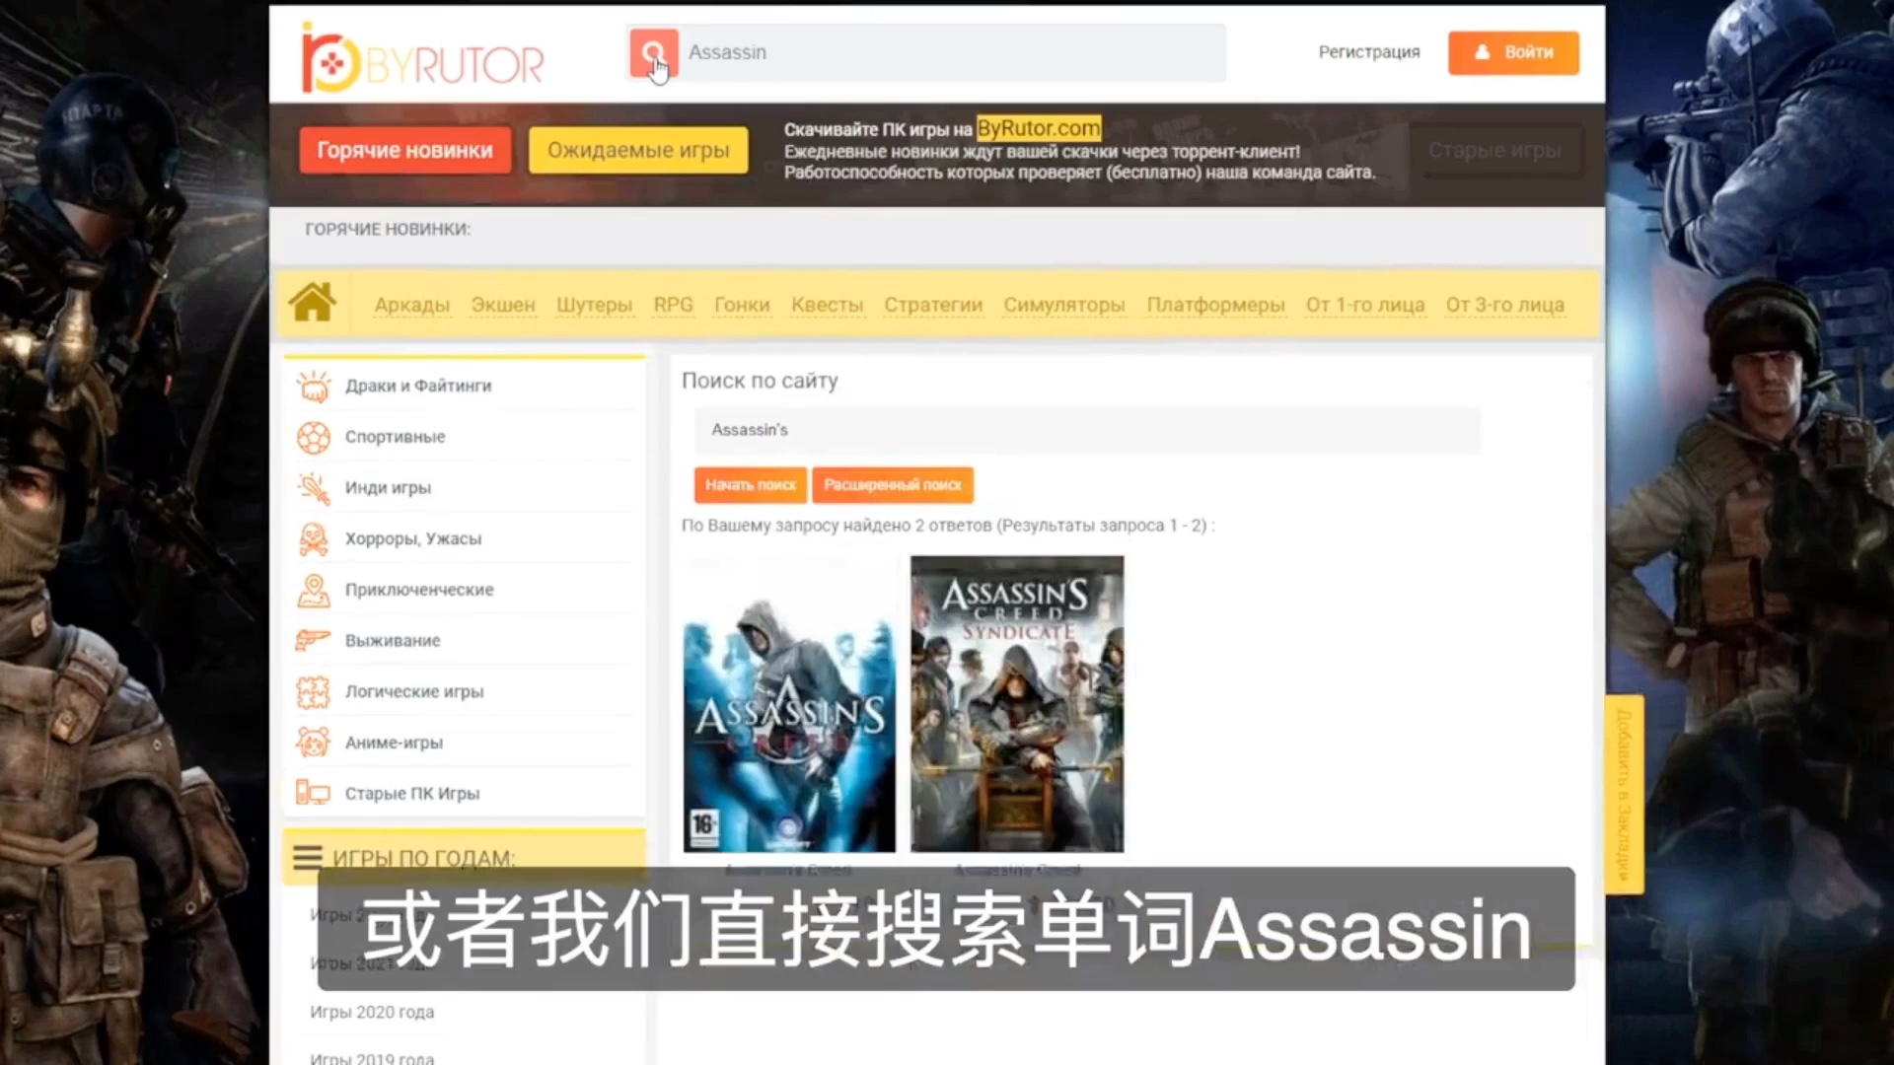This screenshot has height=1065, width=1894.
Task: Click the ByRutor.com highlighted link
Action: coord(1039,128)
